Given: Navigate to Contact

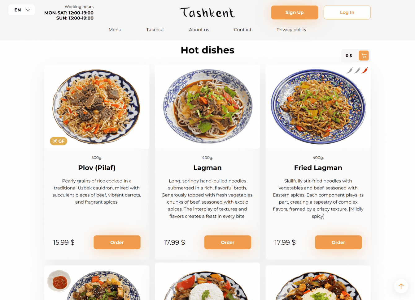Looking at the screenshot, I should coord(243,30).
